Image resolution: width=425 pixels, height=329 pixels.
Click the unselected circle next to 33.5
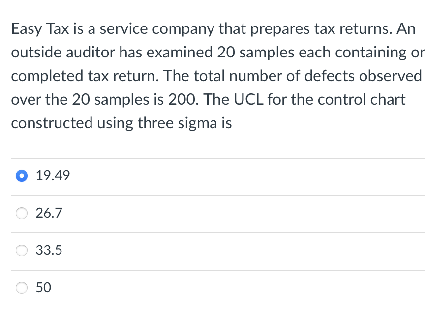point(22,250)
